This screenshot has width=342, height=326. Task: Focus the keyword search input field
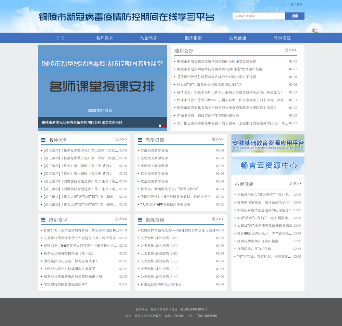coord(259,16)
